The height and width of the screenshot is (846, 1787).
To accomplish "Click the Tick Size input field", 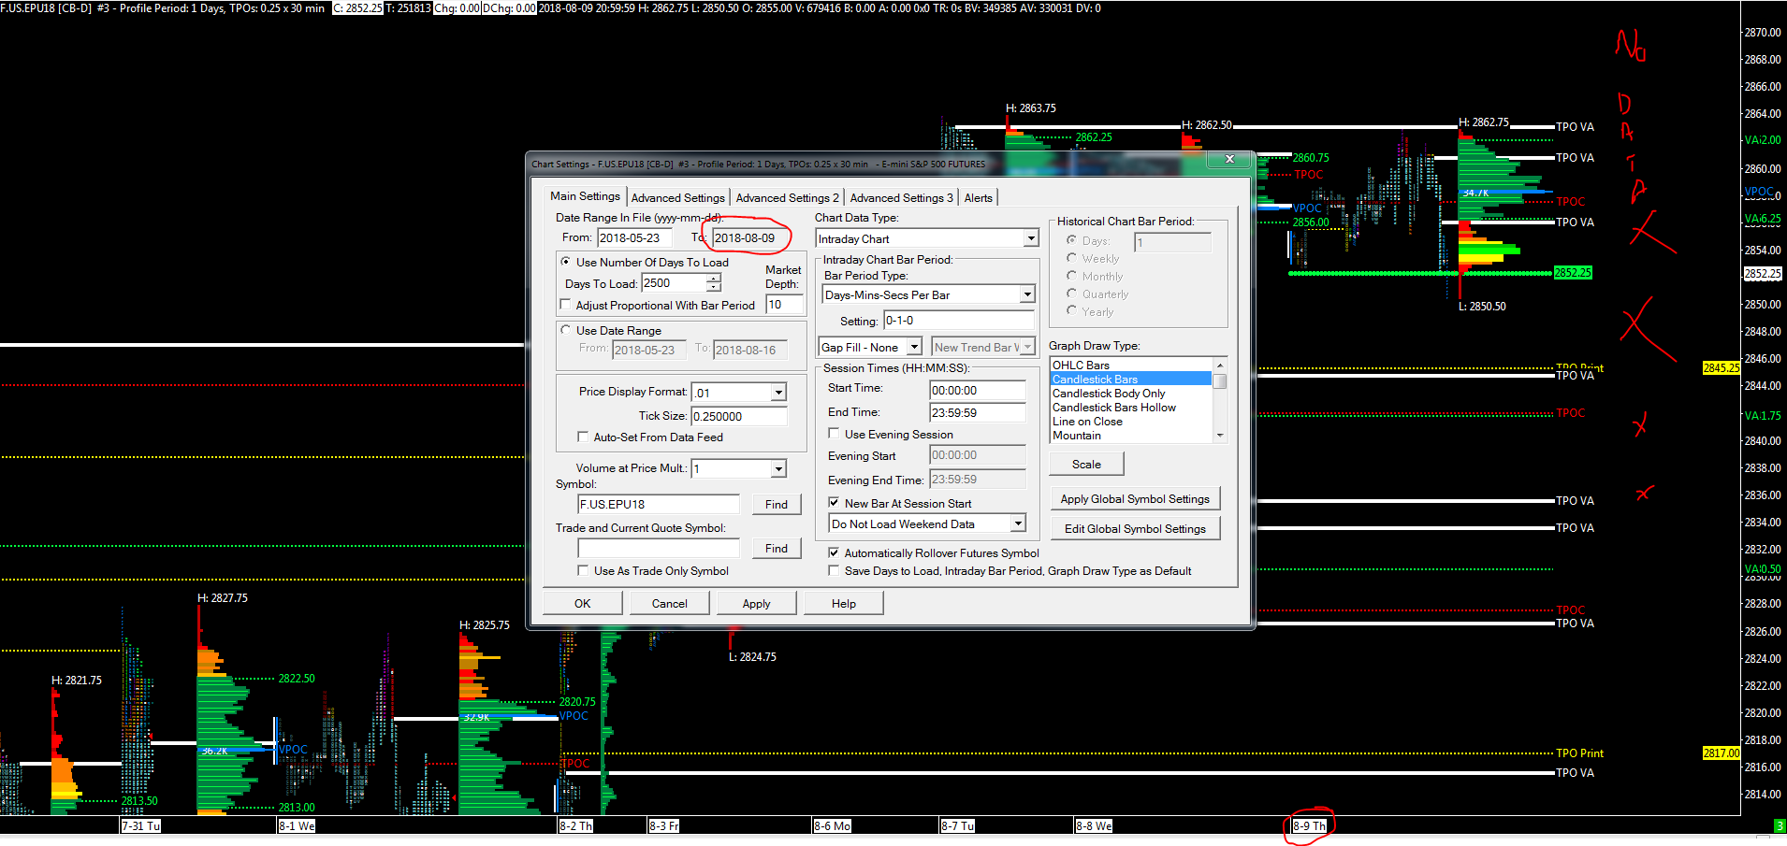I will click(x=737, y=417).
